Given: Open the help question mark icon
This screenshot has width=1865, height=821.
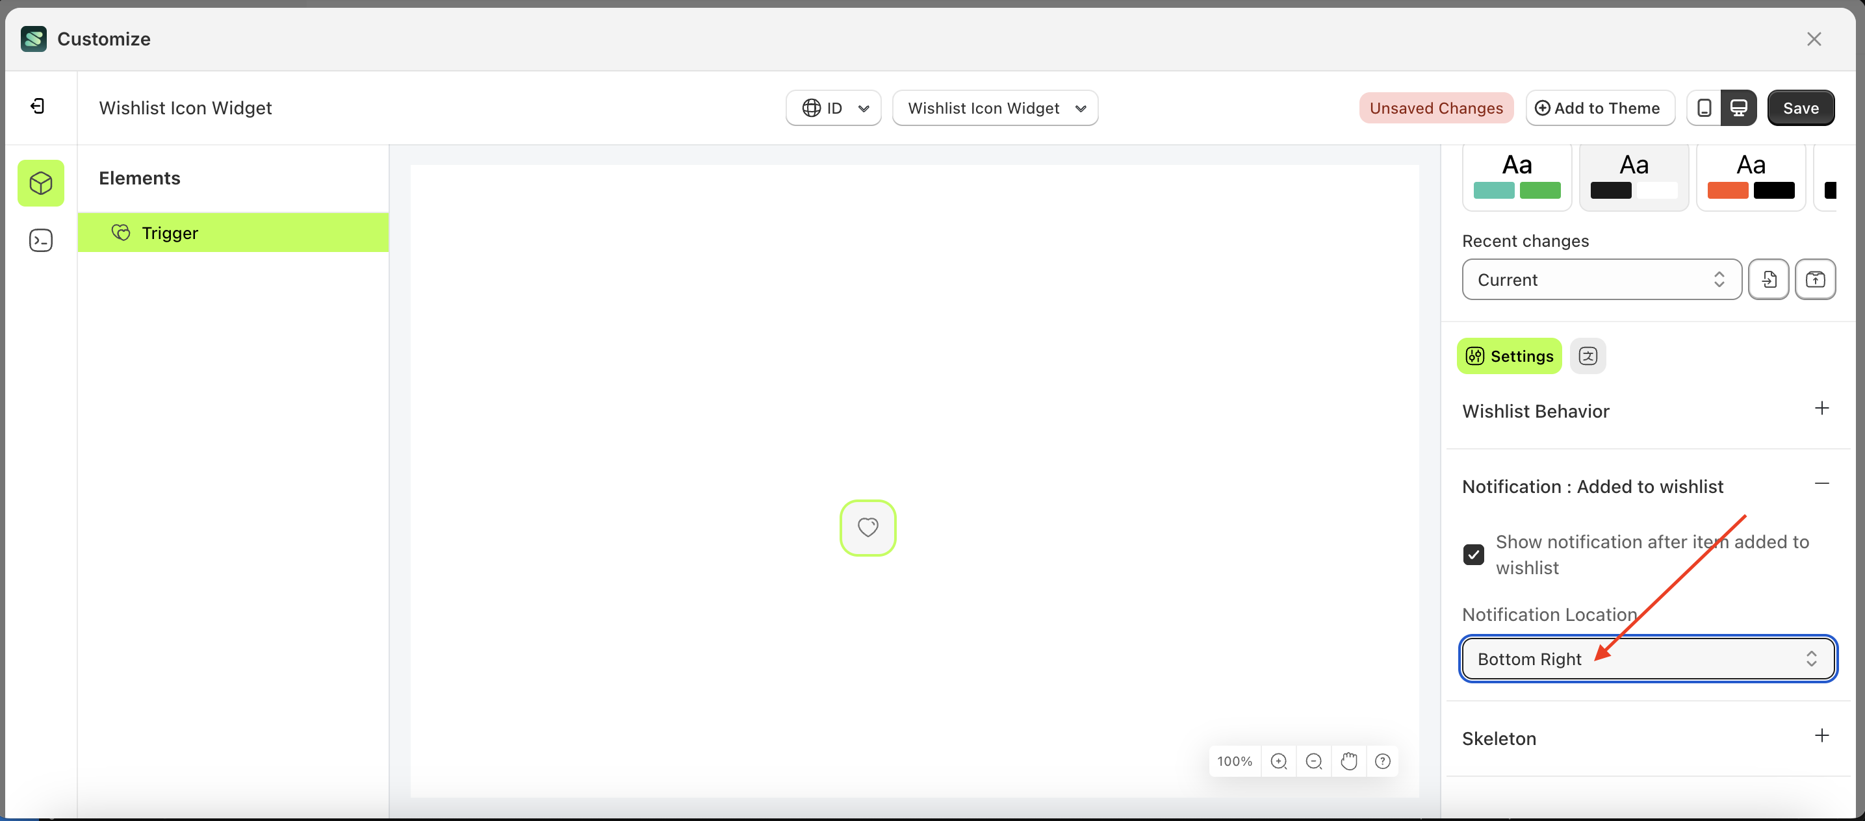Looking at the screenshot, I should [1383, 761].
